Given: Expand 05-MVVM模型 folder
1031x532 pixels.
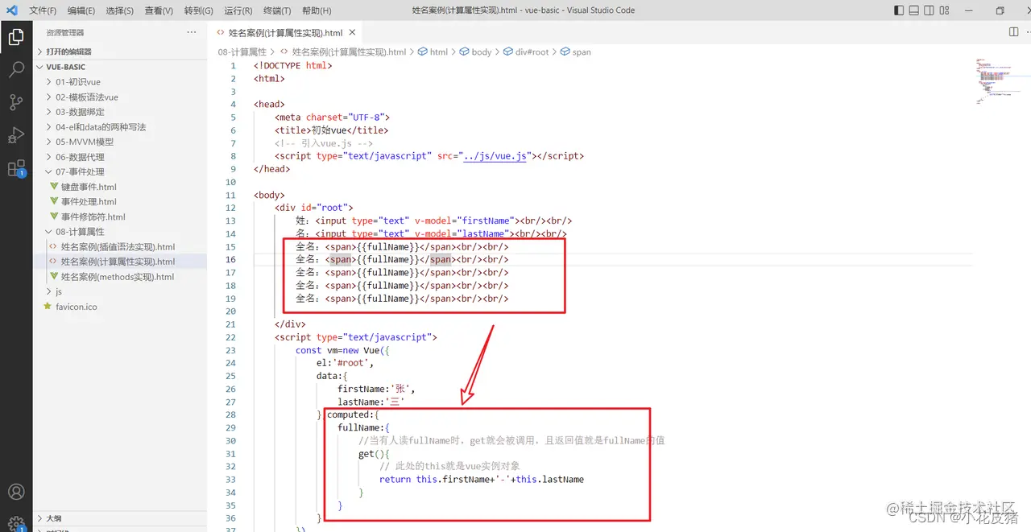Looking at the screenshot, I should point(120,142).
